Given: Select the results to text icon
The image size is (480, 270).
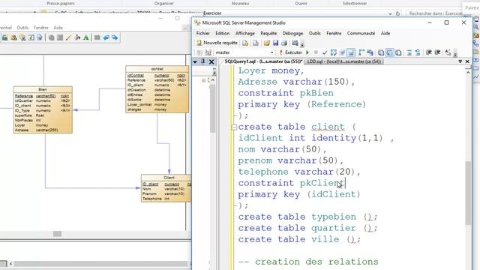Looking at the screenshot, I should pos(381,52).
